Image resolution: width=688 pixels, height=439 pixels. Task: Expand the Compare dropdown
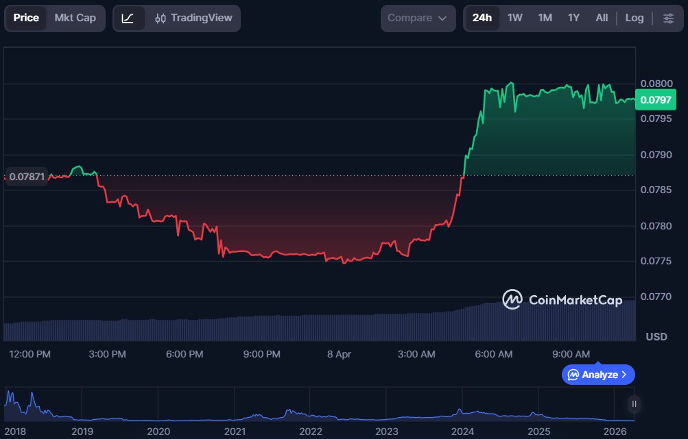coord(417,18)
